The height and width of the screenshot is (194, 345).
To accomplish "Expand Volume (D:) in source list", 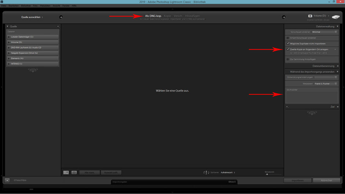I will coord(9,42).
